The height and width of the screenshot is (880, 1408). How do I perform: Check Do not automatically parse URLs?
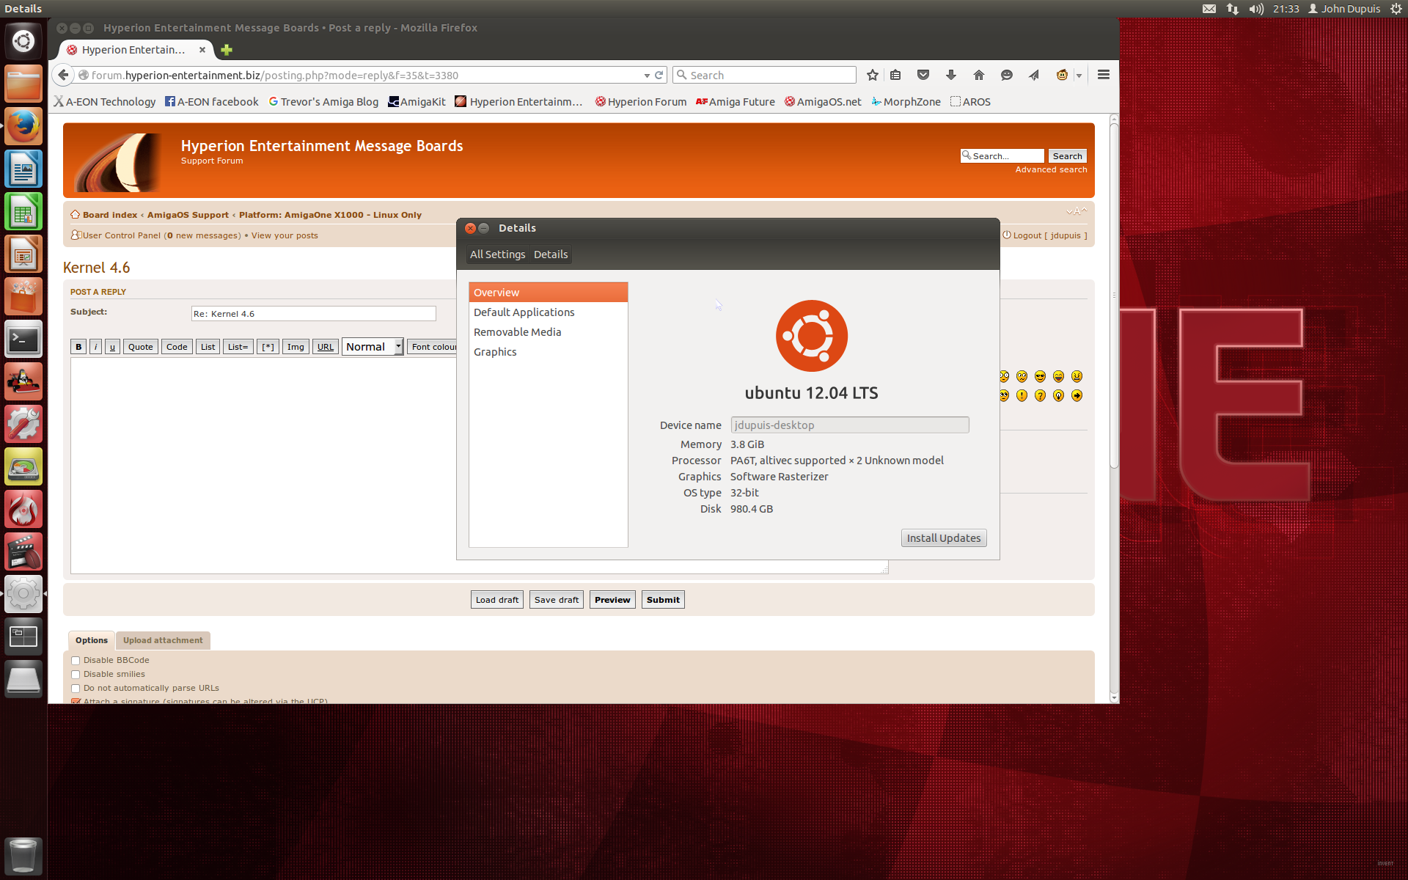click(x=76, y=689)
